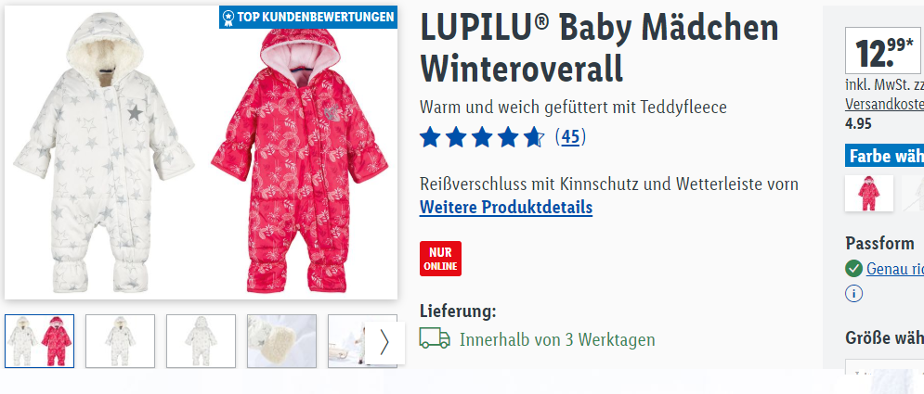Select the third thumbnail of overall back
924x394 pixels.
[x=201, y=341]
